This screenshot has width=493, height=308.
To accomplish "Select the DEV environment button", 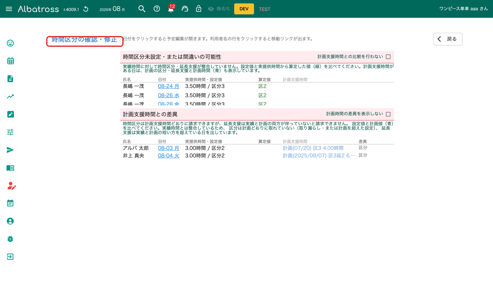I will 244,9.
